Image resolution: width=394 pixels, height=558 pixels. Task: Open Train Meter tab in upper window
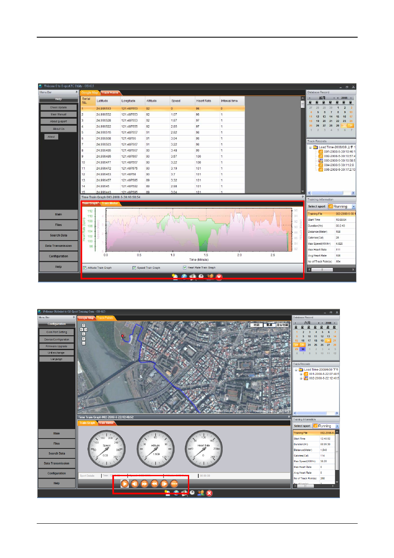click(110, 203)
